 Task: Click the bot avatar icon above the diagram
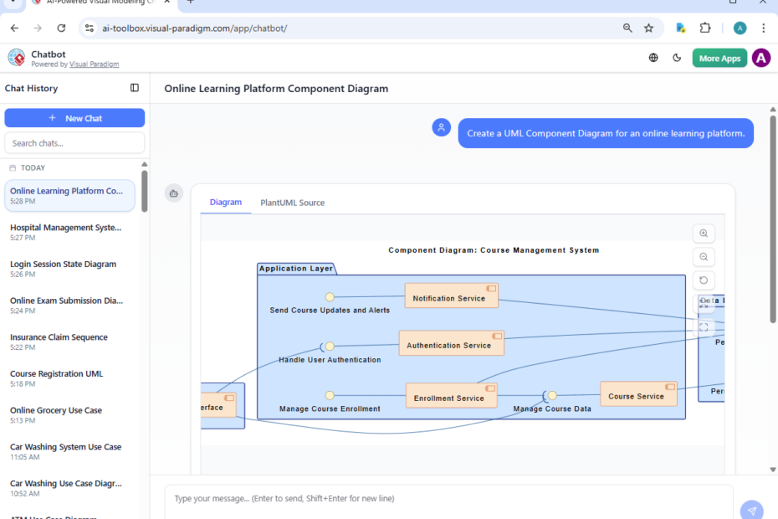click(174, 193)
